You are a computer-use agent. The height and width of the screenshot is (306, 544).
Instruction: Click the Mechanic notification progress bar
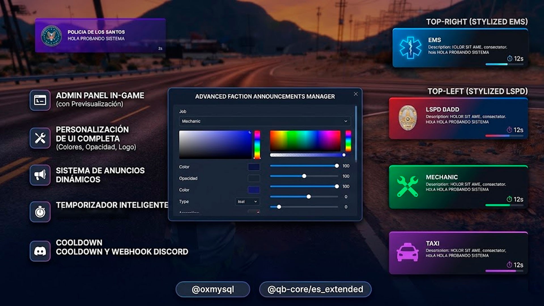pos(504,205)
